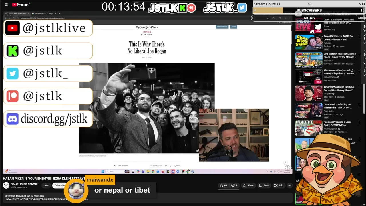Open the article comments icon
The width and height of the screenshot is (366, 206).
(x=177, y=166)
